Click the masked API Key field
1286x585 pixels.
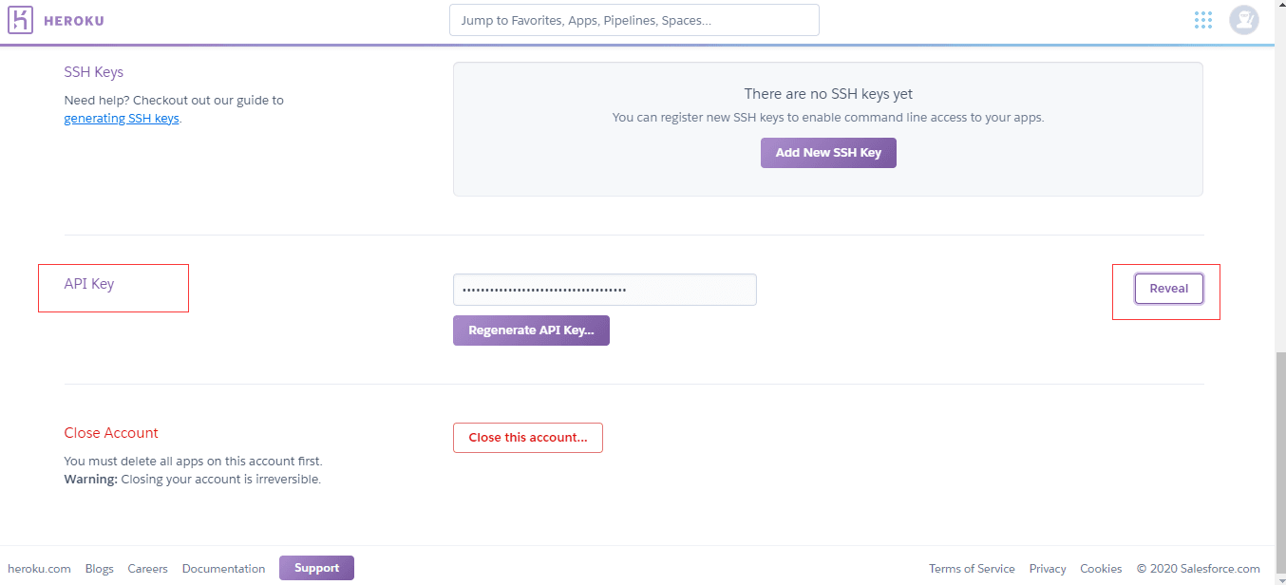point(604,290)
